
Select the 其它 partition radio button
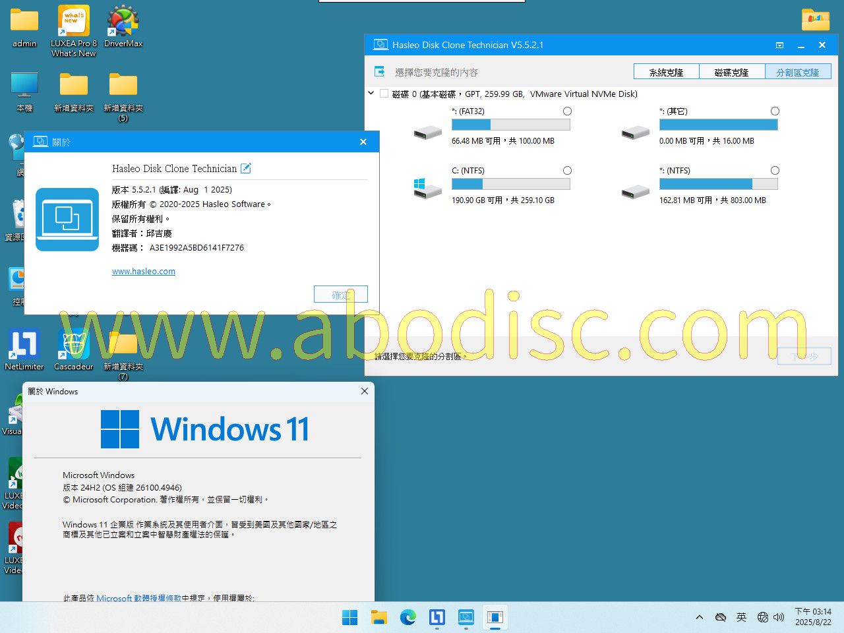point(775,111)
